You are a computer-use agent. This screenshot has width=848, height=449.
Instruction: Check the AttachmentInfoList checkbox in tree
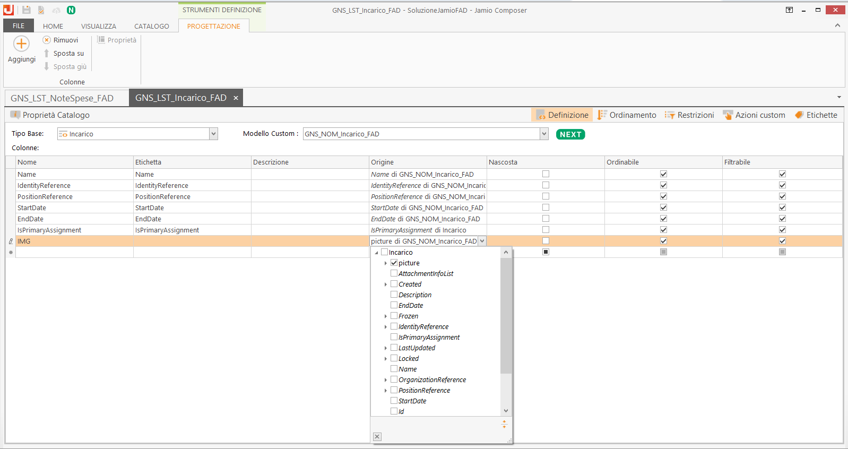click(x=394, y=273)
